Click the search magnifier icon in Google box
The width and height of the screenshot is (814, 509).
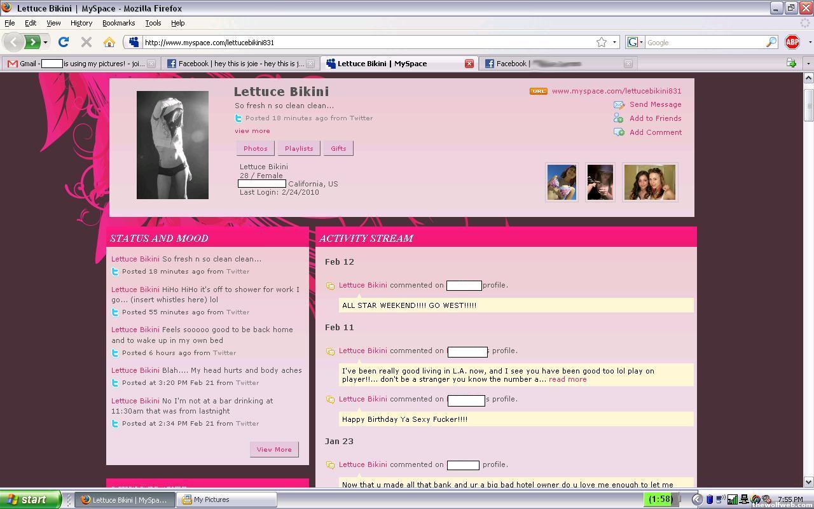[x=771, y=42]
